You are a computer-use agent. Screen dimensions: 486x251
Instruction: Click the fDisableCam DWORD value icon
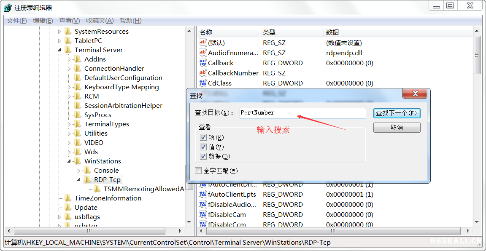pos(203,215)
